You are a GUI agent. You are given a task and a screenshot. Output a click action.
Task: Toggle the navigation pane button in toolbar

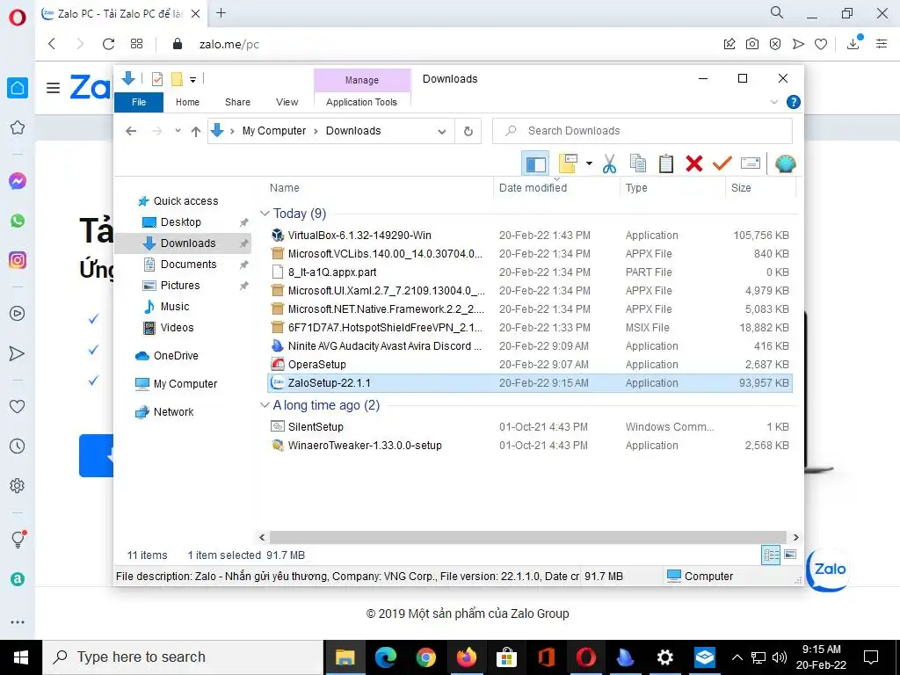(x=535, y=164)
